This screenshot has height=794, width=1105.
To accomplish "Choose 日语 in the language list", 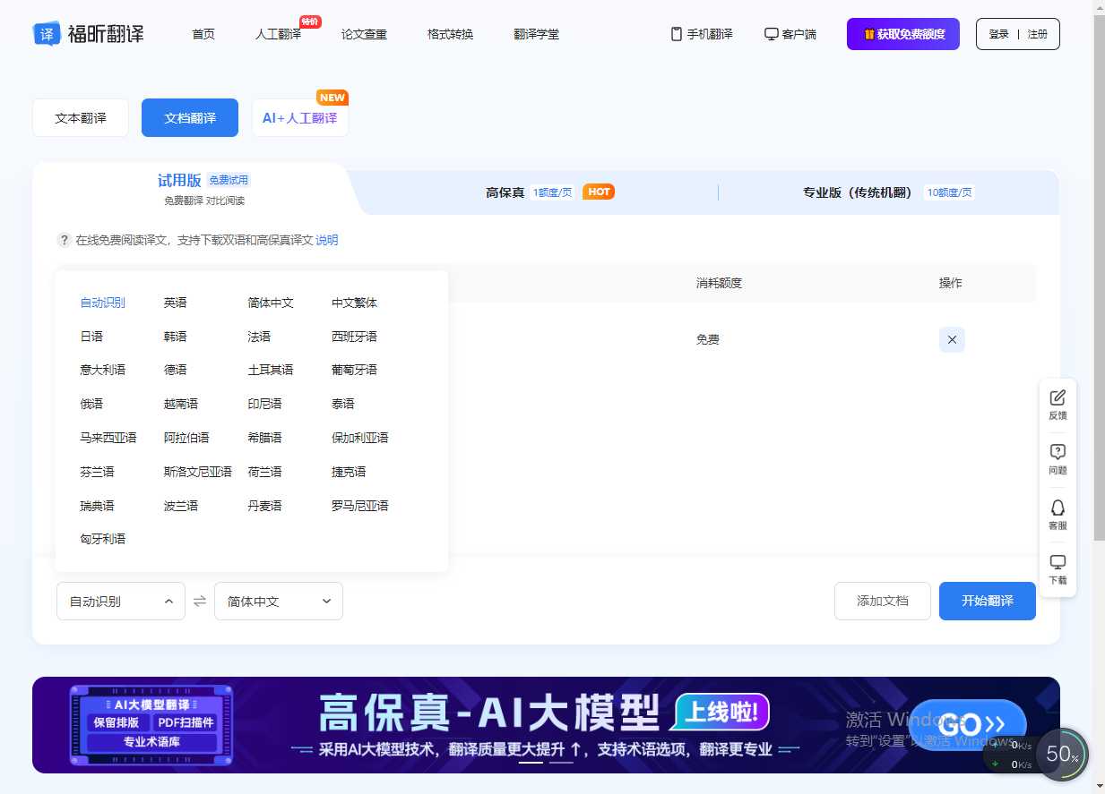I will pyautogui.click(x=91, y=337).
